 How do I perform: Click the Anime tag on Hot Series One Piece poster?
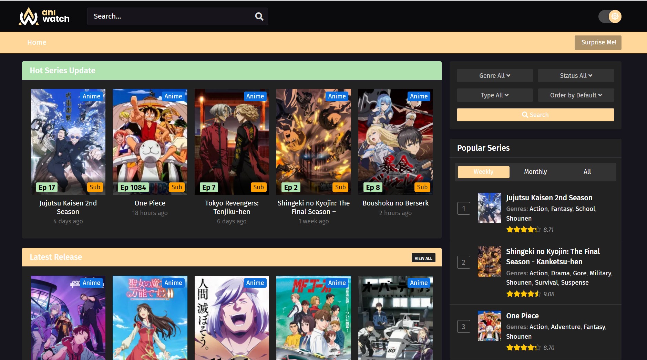[x=173, y=96]
